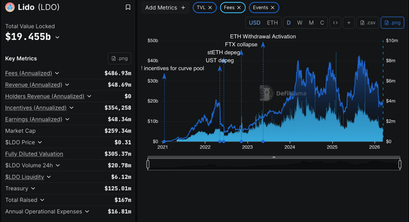The width and height of the screenshot is (409, 222).
Task: Expand the $LDO Price row
Action: [40, 142]
